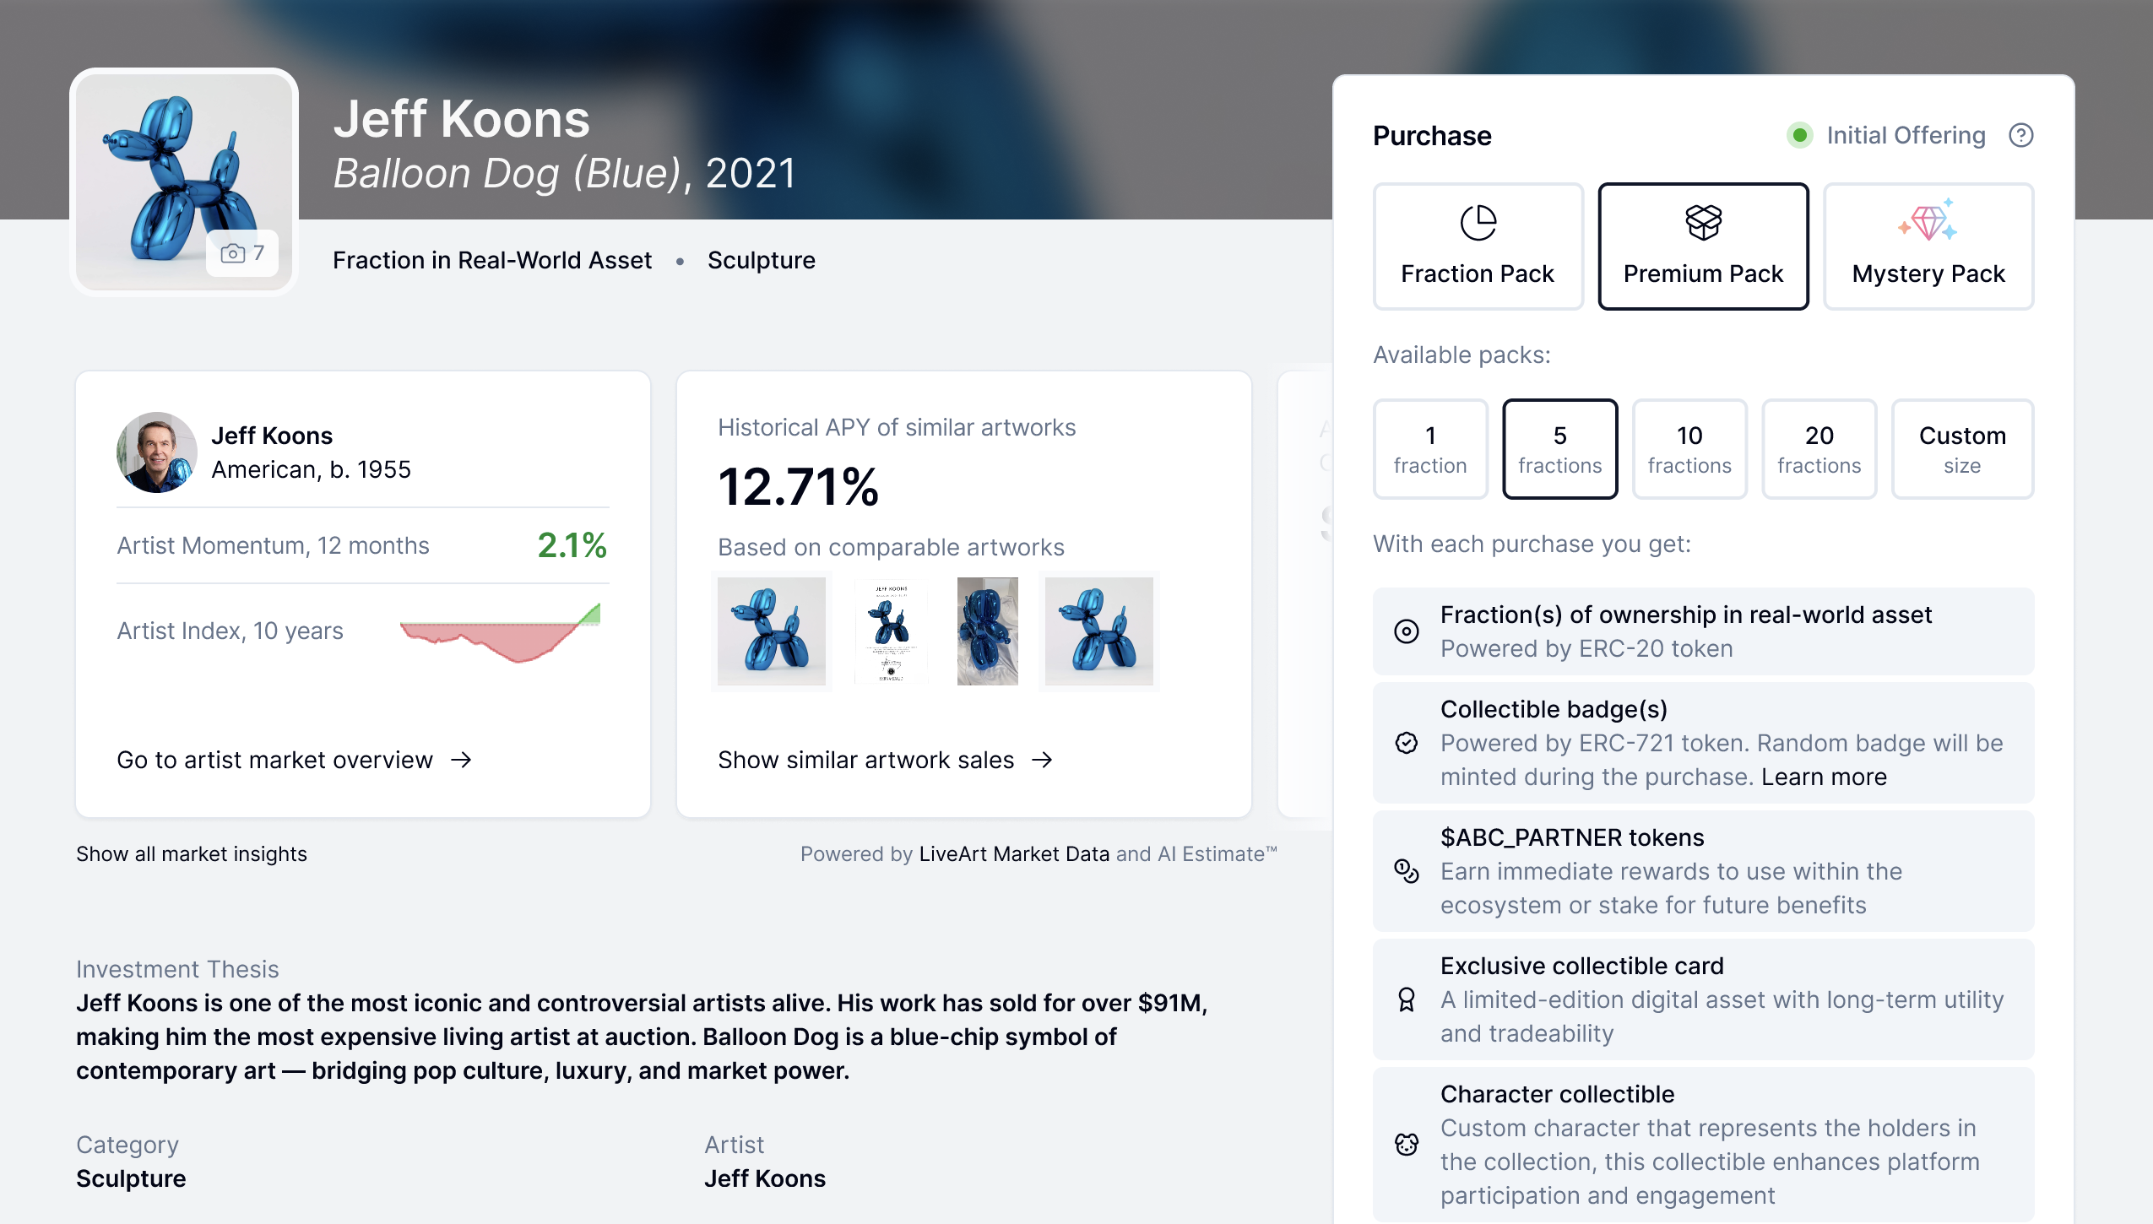Click the Sculpture category tag in header
This screenshot has height=1224, width=2153.
coord(762,260)
